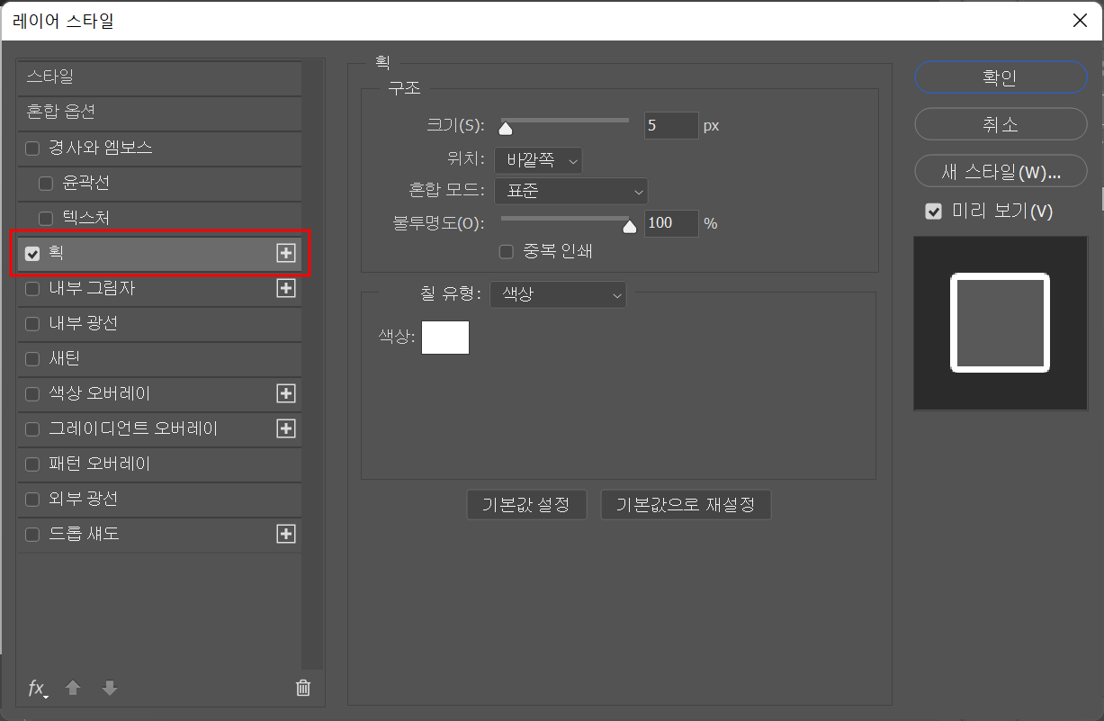Select the 새틴 row label

pos(65,358)
